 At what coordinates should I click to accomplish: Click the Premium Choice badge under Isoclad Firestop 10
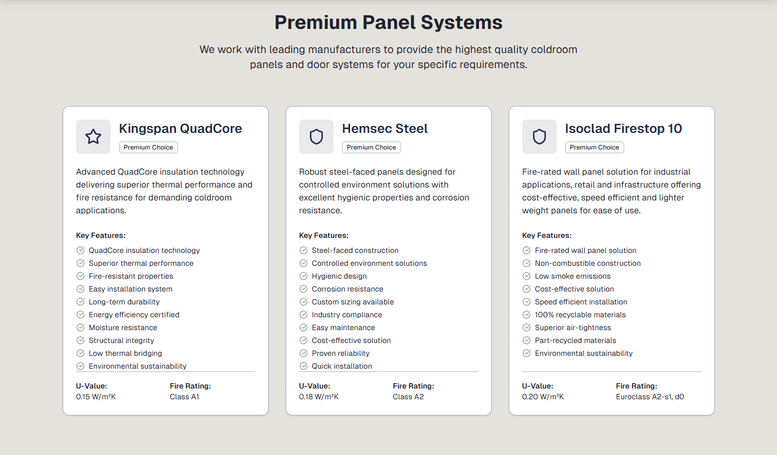(595, 147)
